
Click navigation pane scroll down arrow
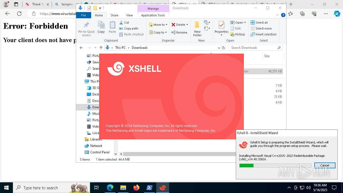tap(116, 154)
